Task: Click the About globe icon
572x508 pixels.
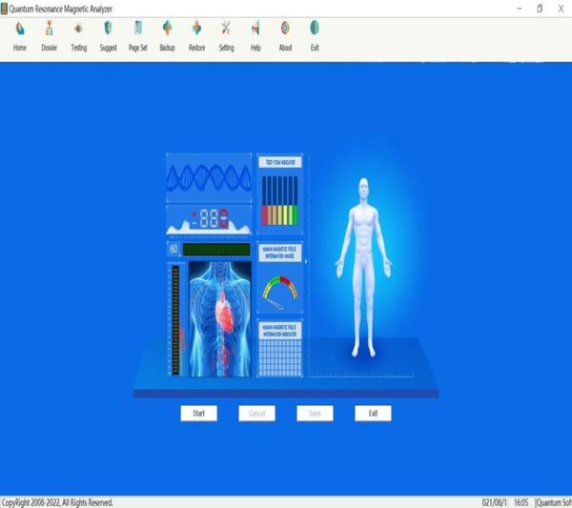Action: tap(285, 29)
